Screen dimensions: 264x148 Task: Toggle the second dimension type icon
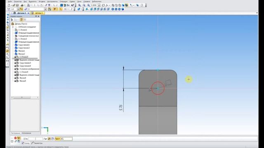[52, 139]
